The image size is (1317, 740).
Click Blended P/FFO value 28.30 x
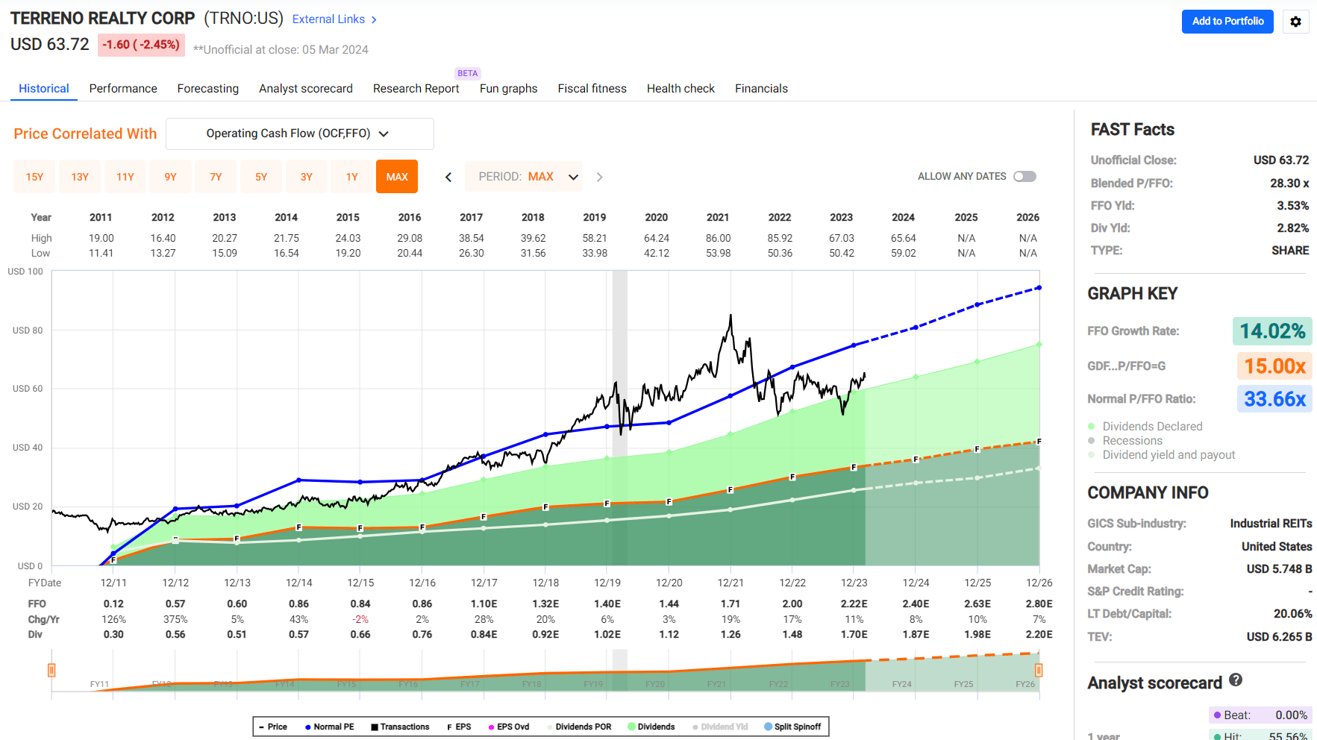(1289, 184)
